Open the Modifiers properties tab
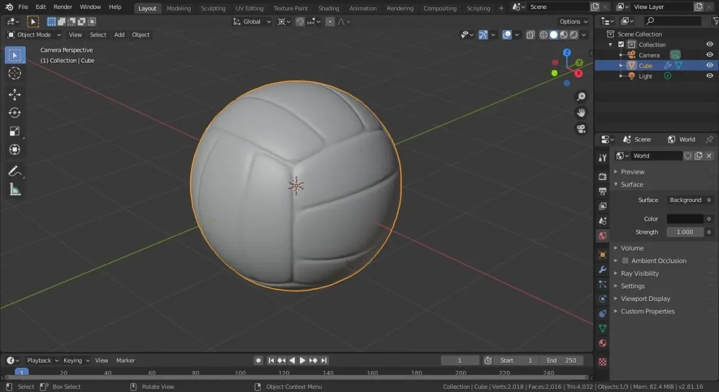719x392 pixels. point(603,269)
